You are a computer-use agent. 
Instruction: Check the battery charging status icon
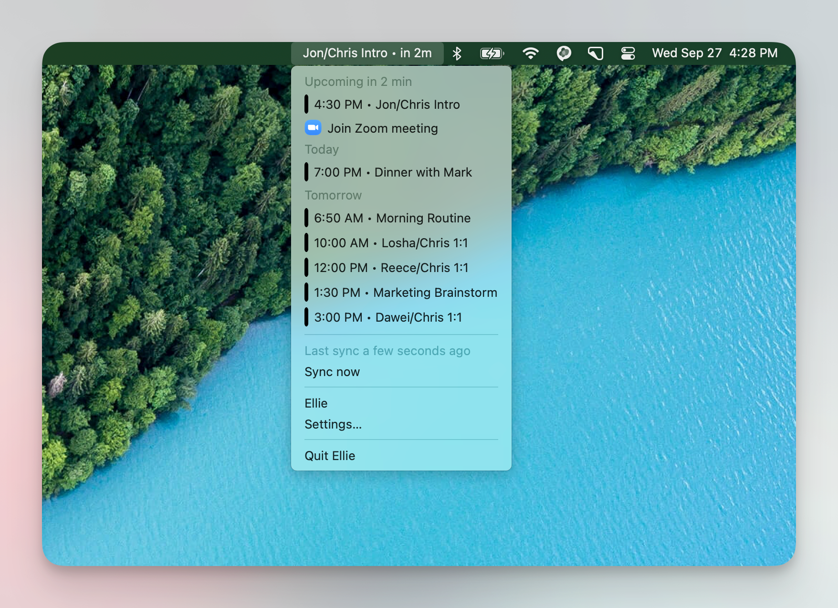[x=492, y=53]
